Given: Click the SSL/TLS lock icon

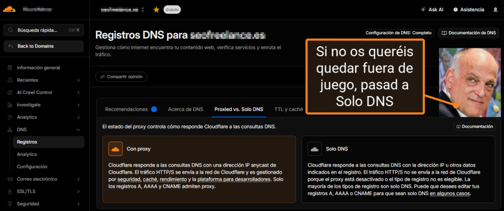Looking at the screenshot, I should point(10,191).
